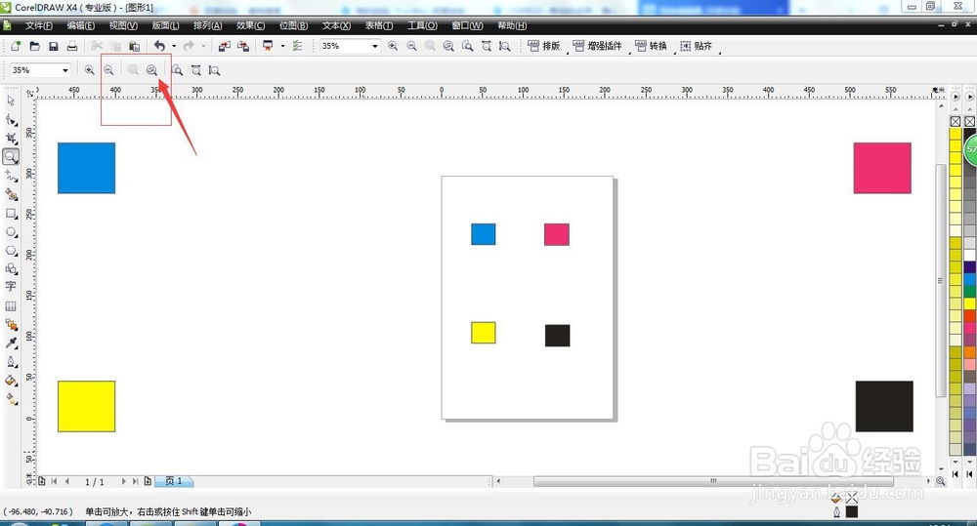Image resolution: width=977 pixels, height=526 pixels.
Task: Expand the Undo history dropdown arrow
Action: [174, 46]
